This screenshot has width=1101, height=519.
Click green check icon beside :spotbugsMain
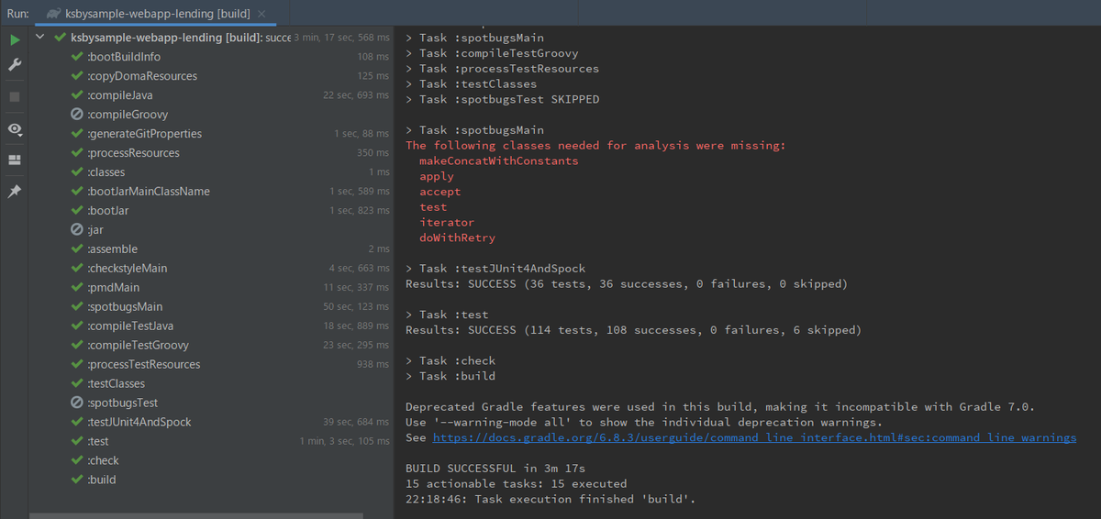[77, 307]
